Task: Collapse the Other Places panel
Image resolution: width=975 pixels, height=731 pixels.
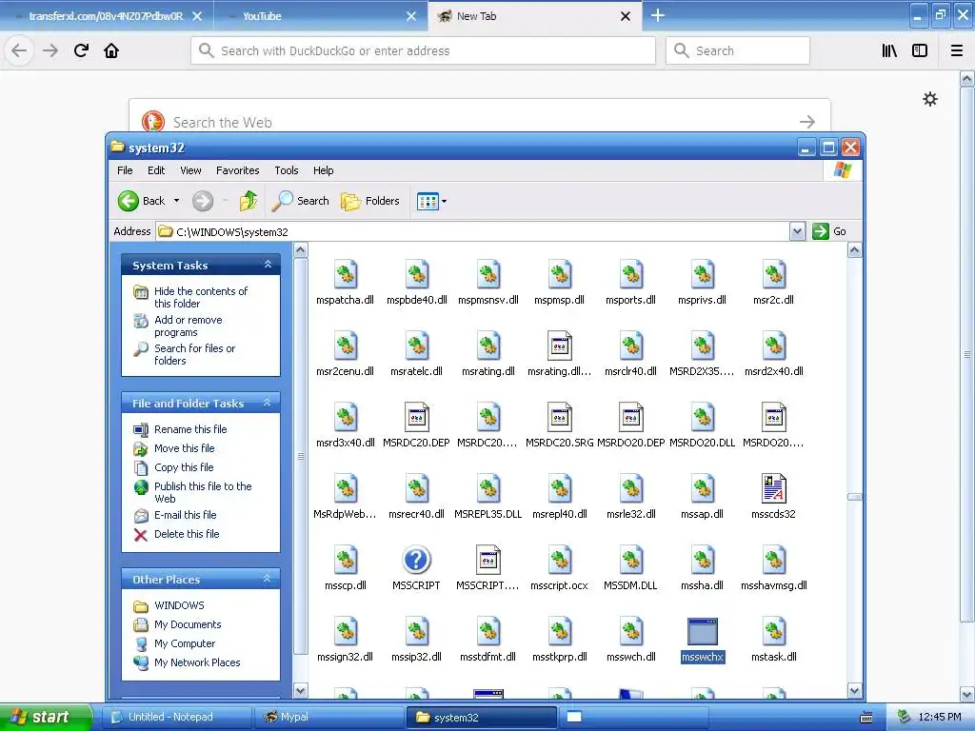Action: click(268, 578)
